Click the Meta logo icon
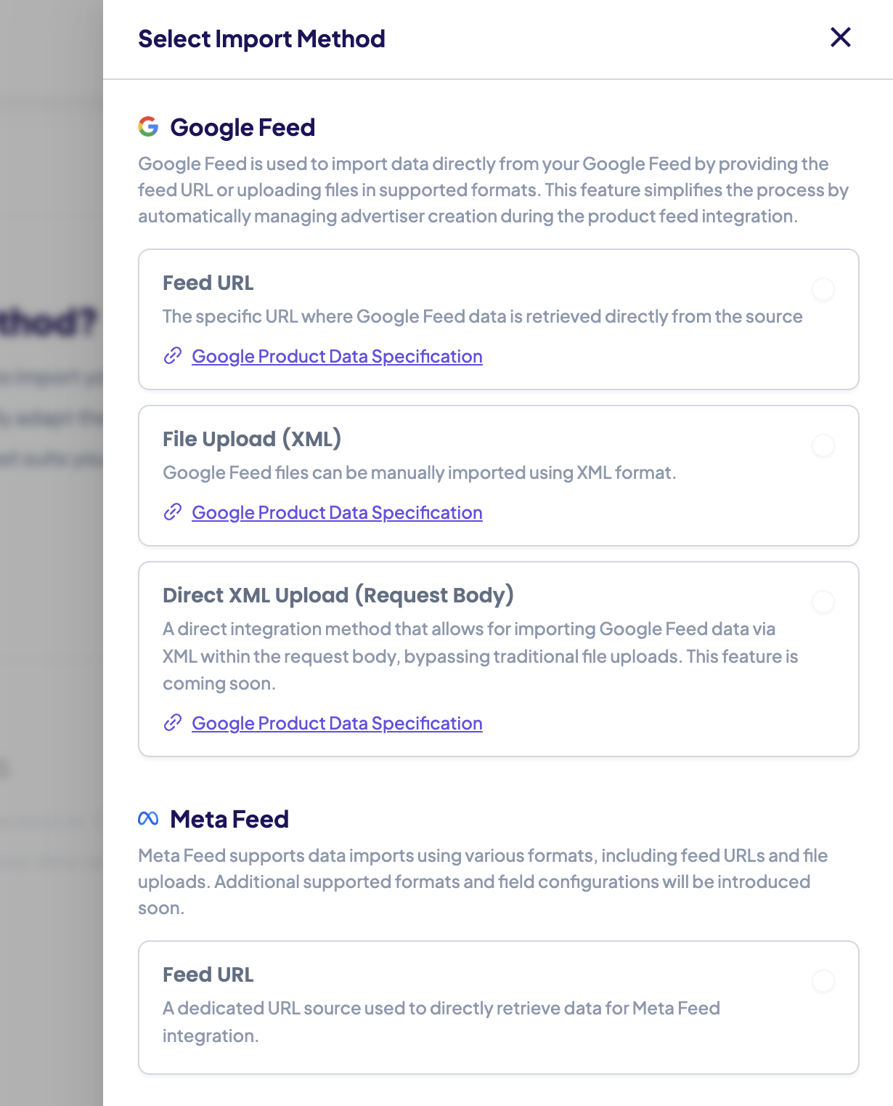 (148, 819)
